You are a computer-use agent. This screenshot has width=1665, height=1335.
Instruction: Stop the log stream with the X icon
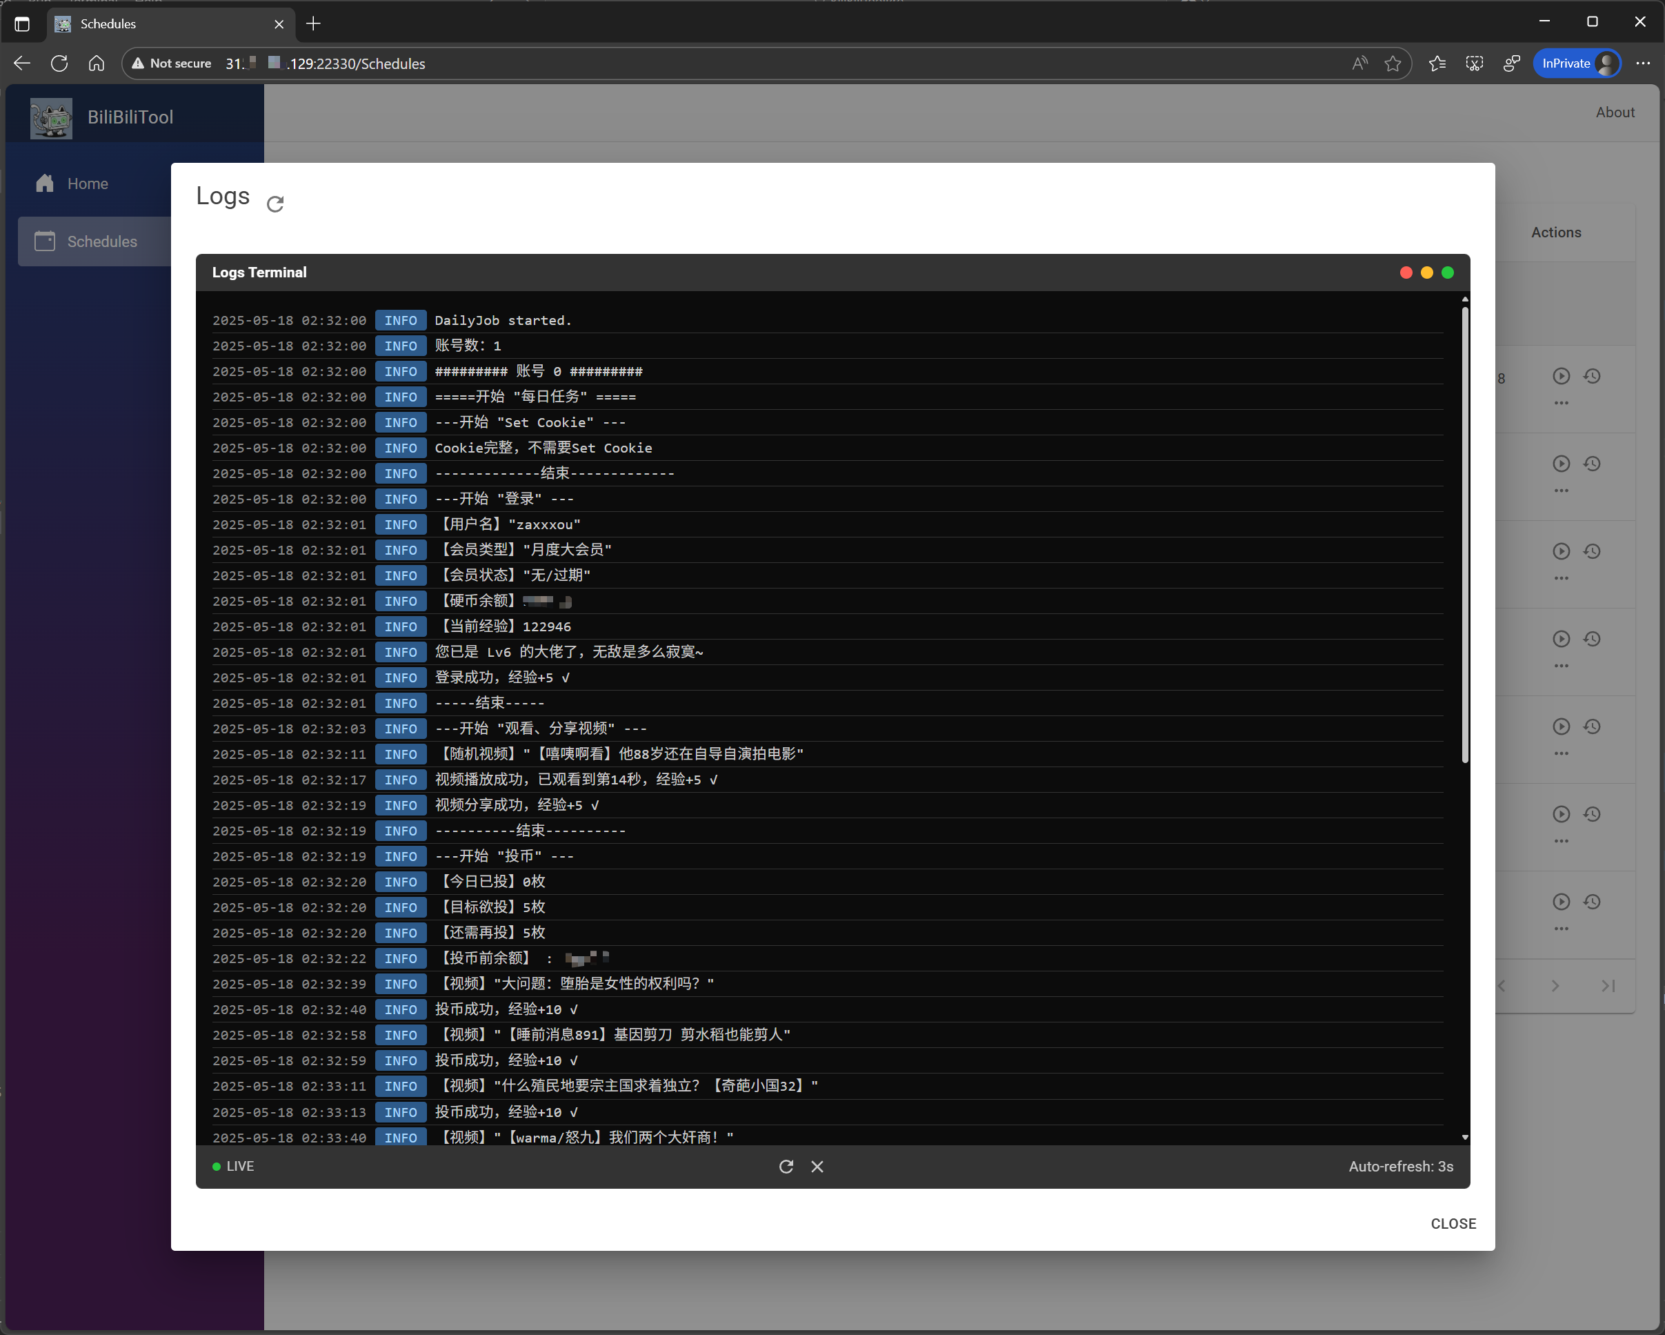[817, 1167]
